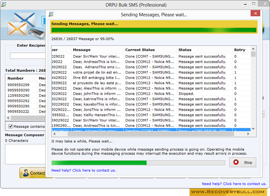Click the message table's horizontal scrollbar thumb
The height and width of the screenshot is (196, 270).
[151, 134]
